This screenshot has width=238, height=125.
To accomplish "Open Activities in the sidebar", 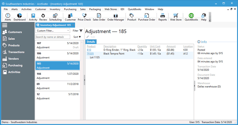I will click(11, 72).
